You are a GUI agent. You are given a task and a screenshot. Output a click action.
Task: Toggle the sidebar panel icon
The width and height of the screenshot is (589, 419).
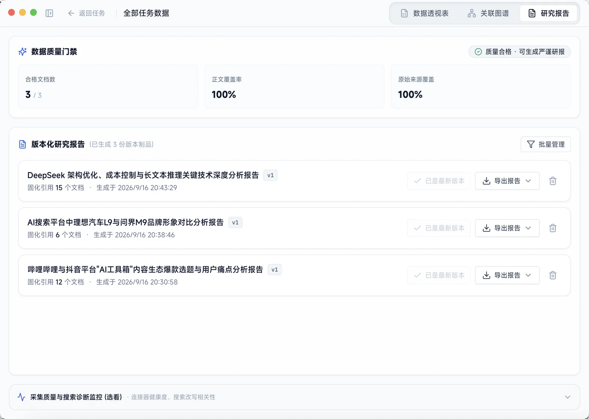[x=49, y=13]
